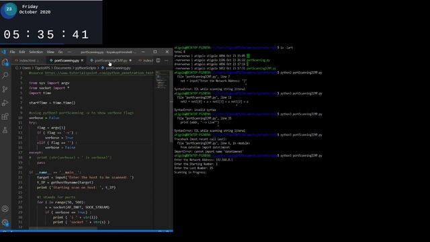This screenshot has height=242, width=430.
Task: Click the circular date badge showing 23
Action: [x=9, y=10]
